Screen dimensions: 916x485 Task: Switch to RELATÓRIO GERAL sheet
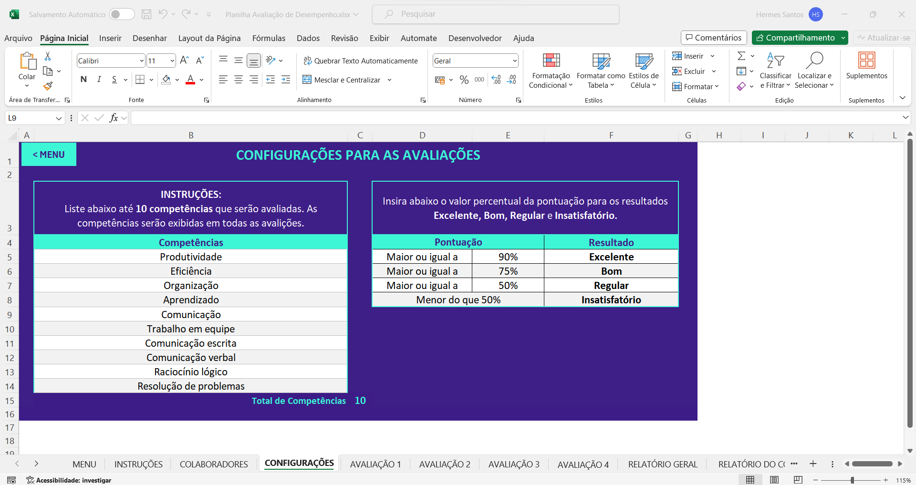tap(663, 464)
